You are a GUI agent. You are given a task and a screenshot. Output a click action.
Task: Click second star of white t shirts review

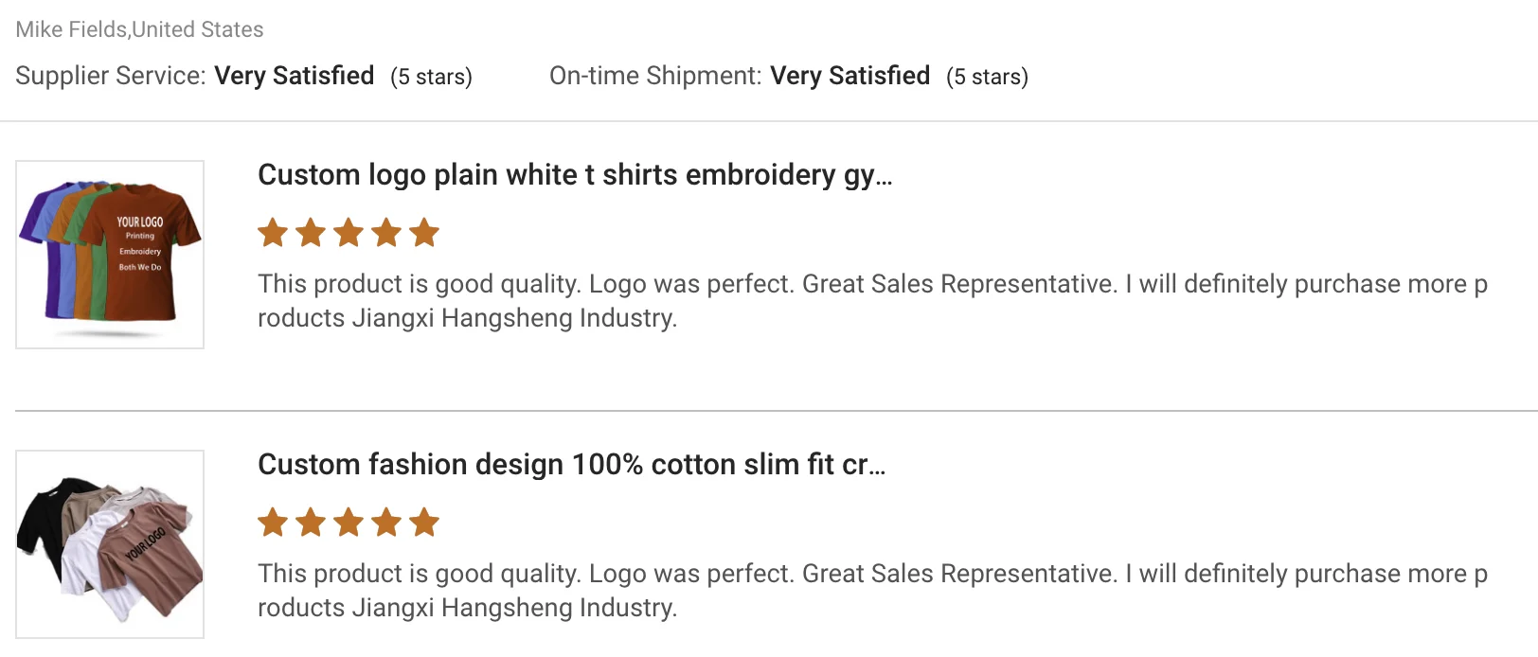coord(311,233)
